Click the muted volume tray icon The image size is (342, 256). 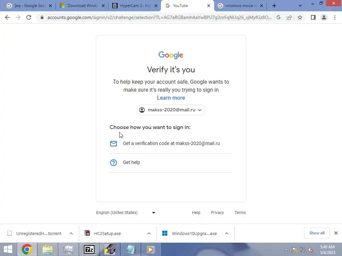coord(311,250)
